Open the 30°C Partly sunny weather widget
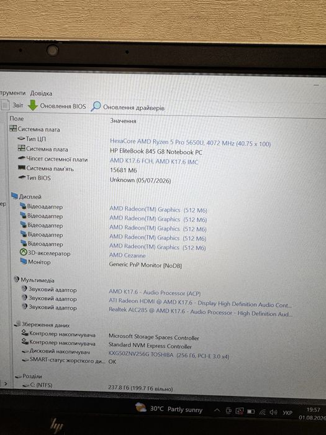This screenshot has width=326, height=435. (x=169, y=409)
